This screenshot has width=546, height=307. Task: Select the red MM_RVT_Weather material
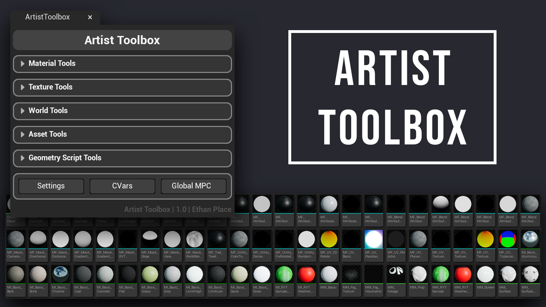point(463,274)
